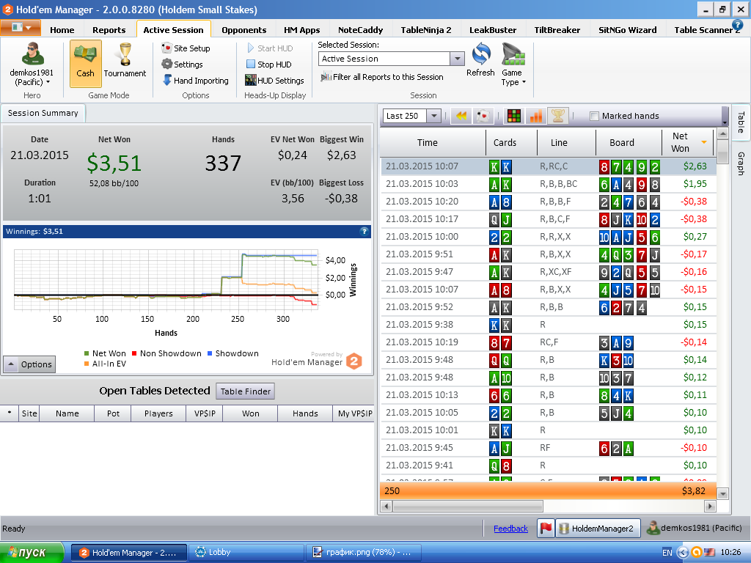Switch to Lobby window in taskbar

(246, 553)
